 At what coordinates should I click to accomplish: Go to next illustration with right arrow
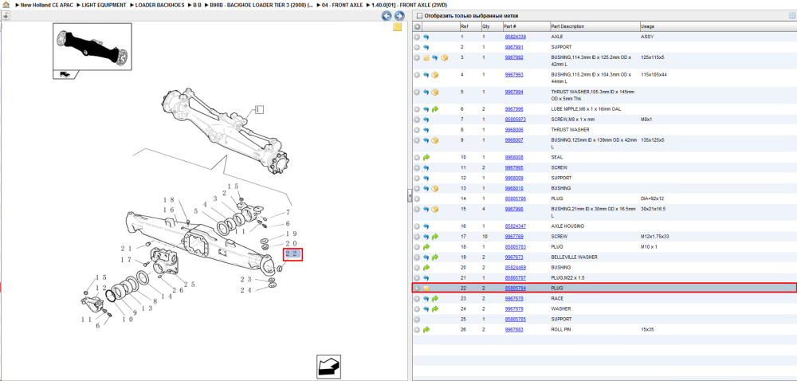click(399, 16)
